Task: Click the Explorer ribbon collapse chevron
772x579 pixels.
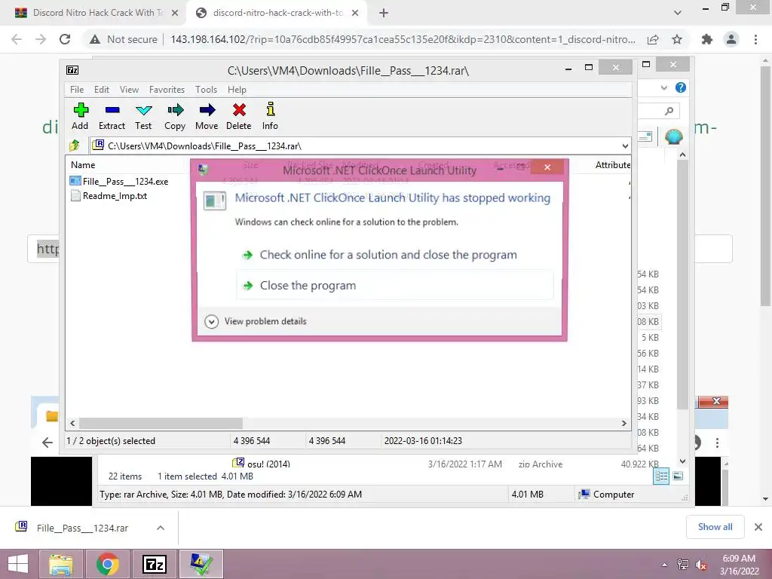Action: point(664,87)
